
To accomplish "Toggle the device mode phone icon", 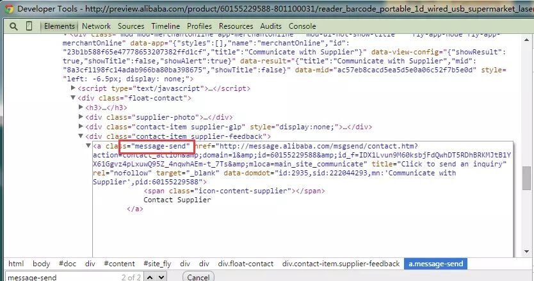I will (29, 26).
